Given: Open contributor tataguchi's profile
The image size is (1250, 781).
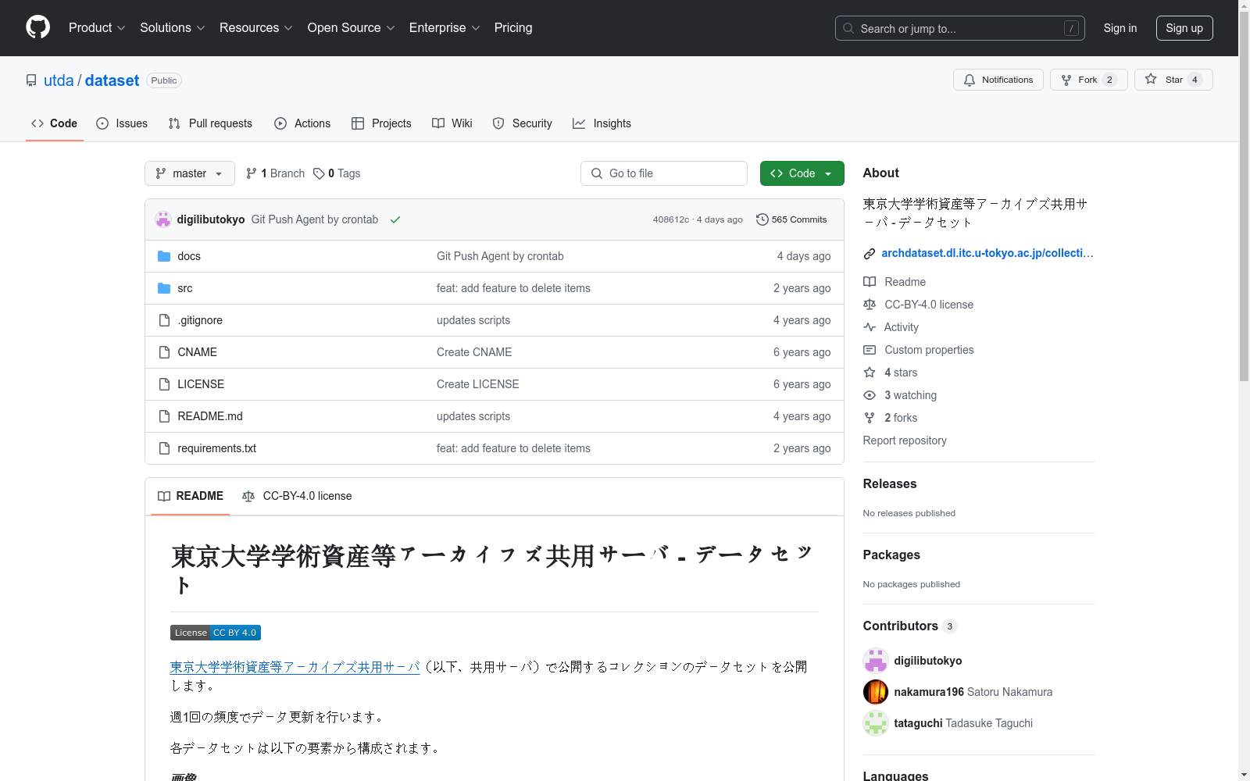Looking at the screenshot, I should 918,723.
